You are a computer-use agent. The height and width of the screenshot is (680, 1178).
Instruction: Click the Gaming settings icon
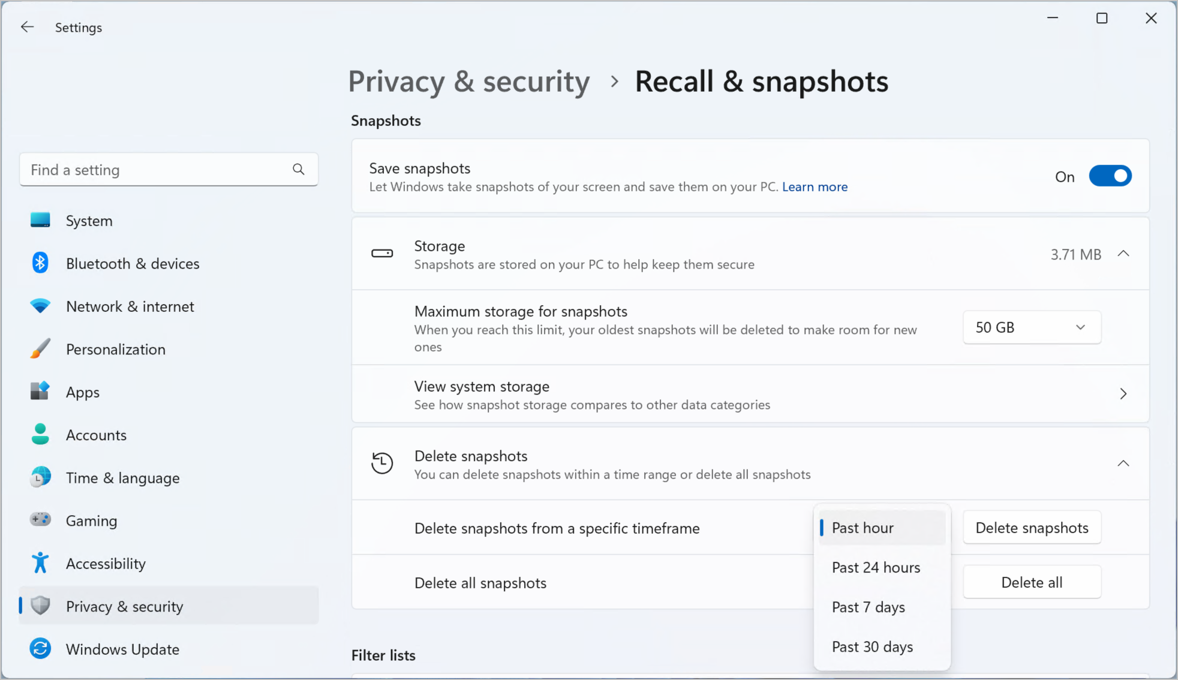tap(39, 520)
